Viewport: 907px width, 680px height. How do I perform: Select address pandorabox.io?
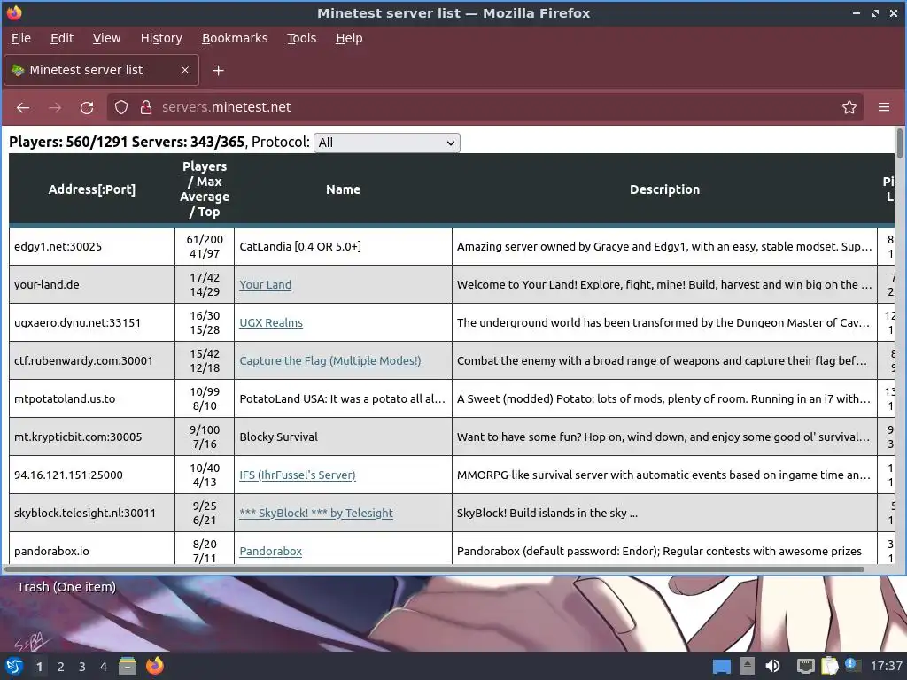click(x=51, y=551)
